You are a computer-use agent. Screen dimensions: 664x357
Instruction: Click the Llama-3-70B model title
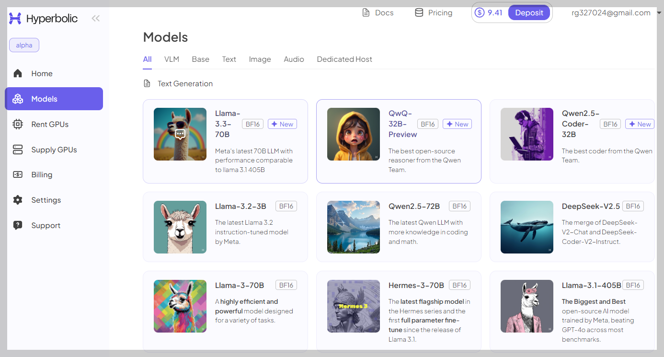point(240,285)
